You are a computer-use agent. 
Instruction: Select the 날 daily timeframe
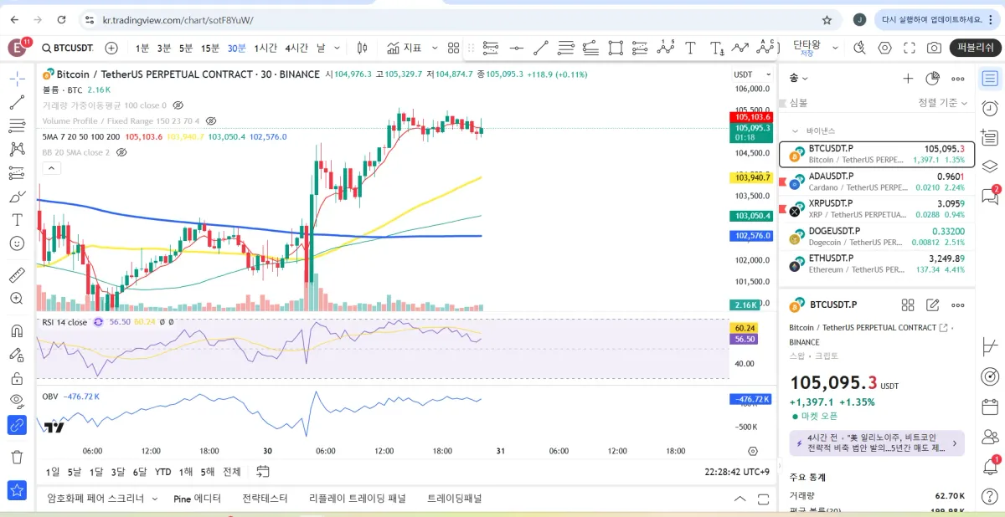tap(321, 48)
